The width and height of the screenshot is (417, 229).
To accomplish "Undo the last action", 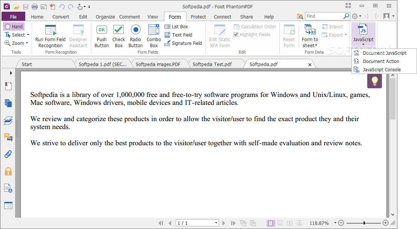I will point(62,6).
